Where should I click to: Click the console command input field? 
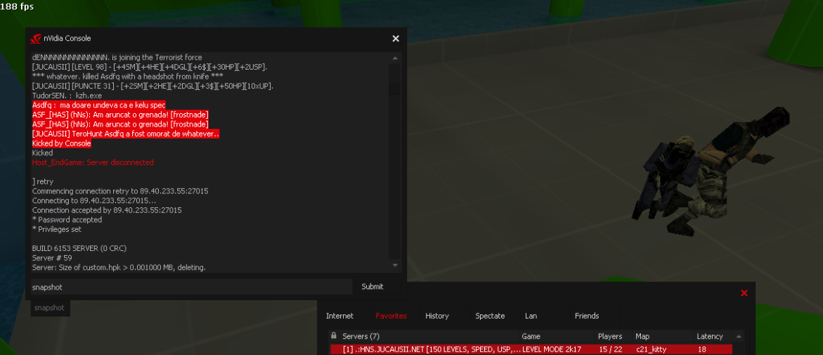191,287
